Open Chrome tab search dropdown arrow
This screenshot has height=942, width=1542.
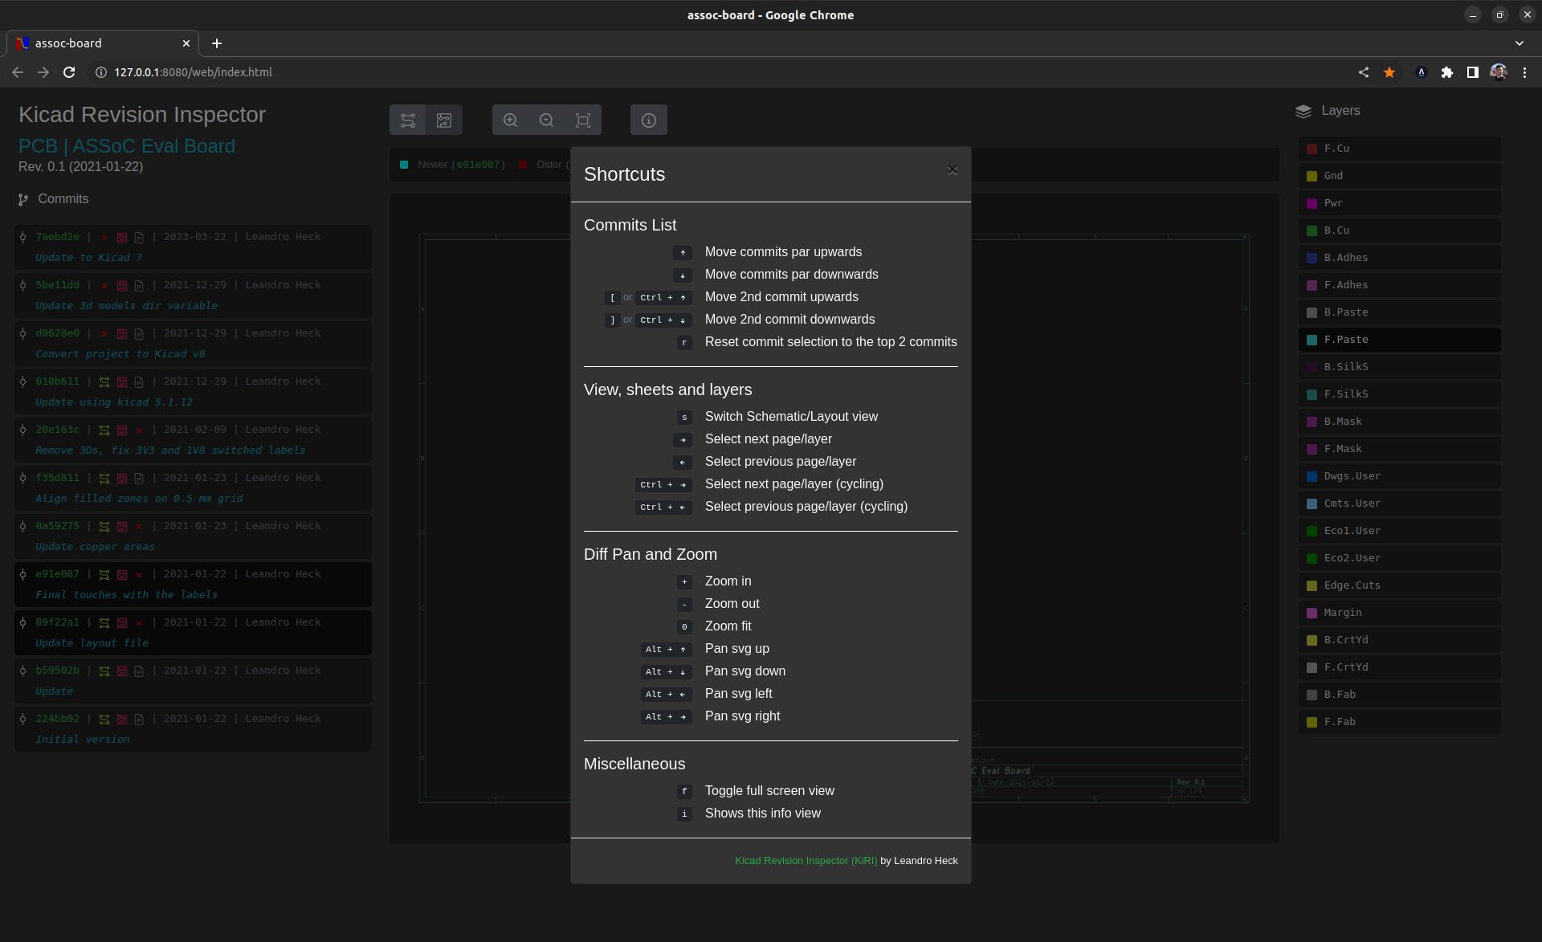pos(1519,43)
